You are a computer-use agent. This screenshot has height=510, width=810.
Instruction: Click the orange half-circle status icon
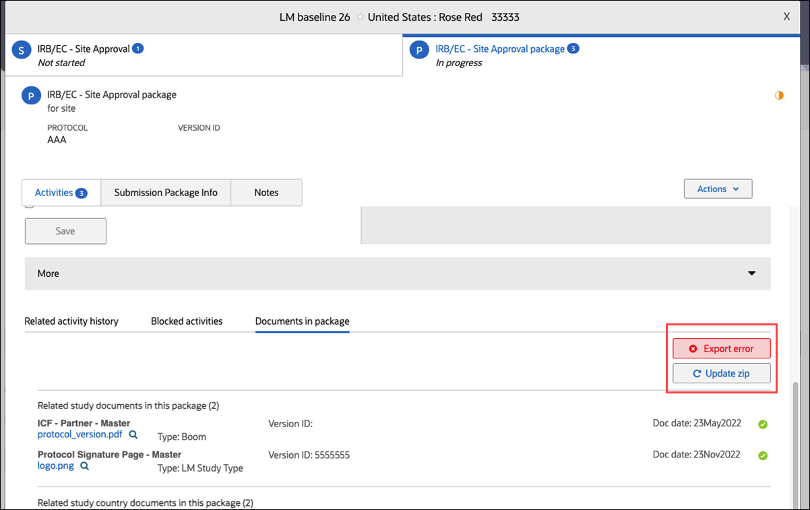[x=779, y=96]
